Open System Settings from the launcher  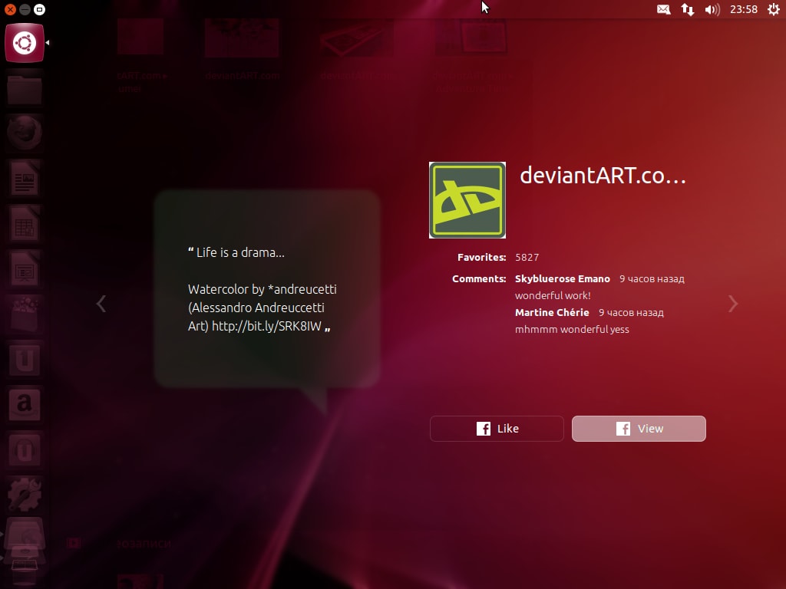24,495
